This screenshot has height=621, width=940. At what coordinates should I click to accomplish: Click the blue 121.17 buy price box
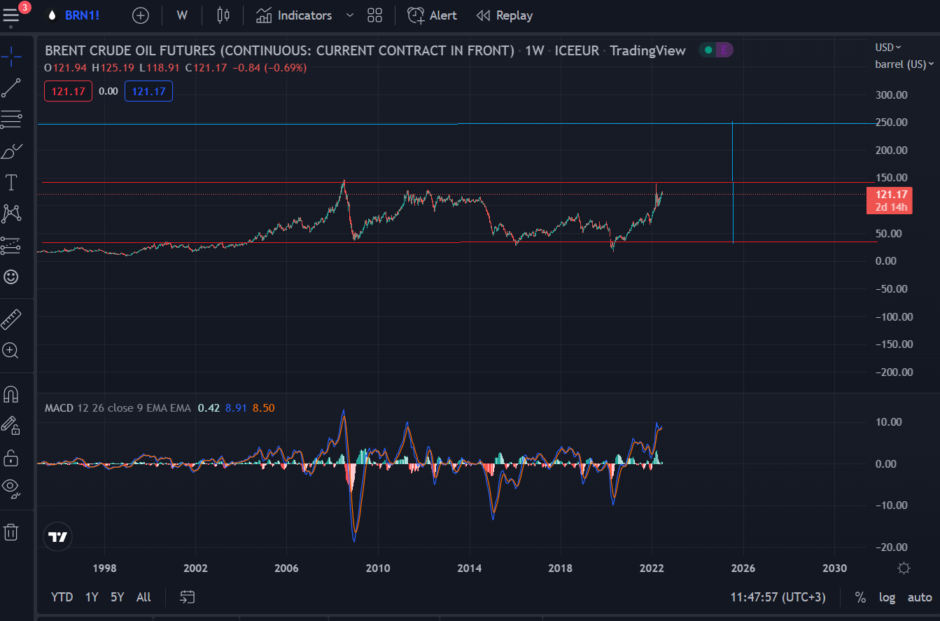click(x=148, y=91)
